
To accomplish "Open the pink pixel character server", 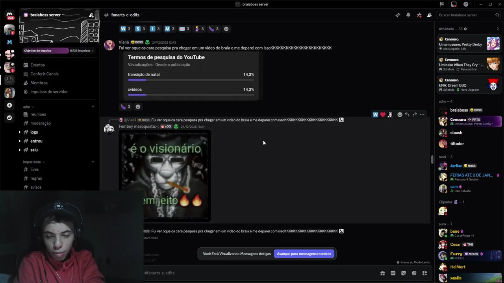I will coord(9,54).
